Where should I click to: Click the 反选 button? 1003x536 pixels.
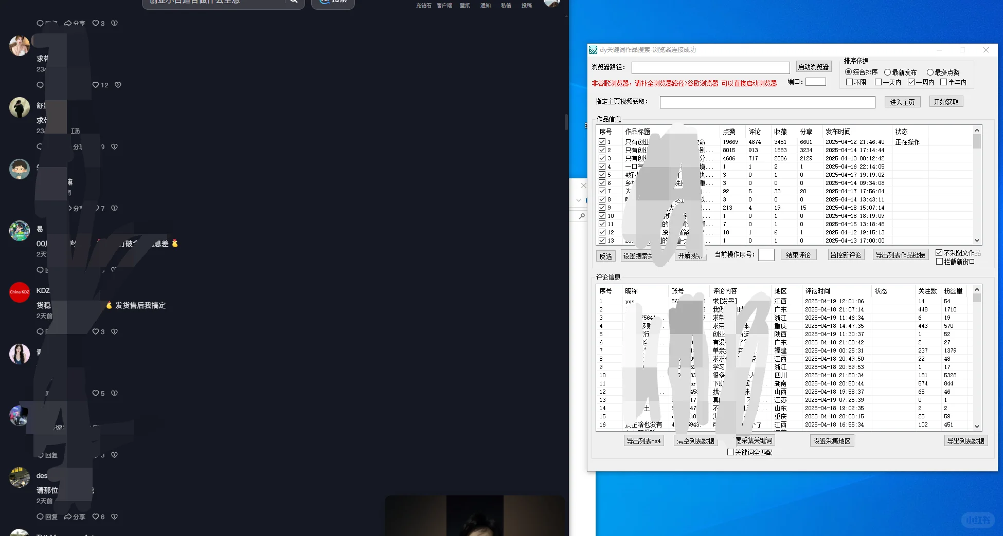[x=605, y=256]
